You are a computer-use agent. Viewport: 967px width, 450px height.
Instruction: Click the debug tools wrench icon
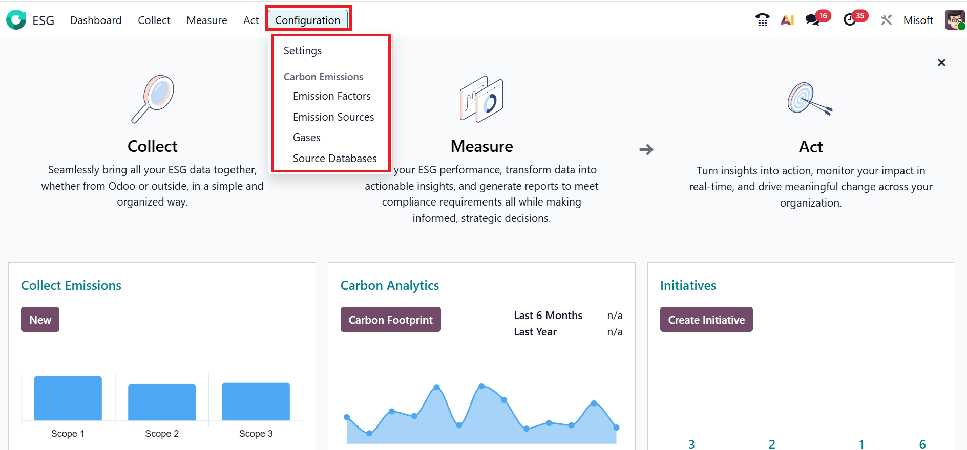[x=886, y=20]
